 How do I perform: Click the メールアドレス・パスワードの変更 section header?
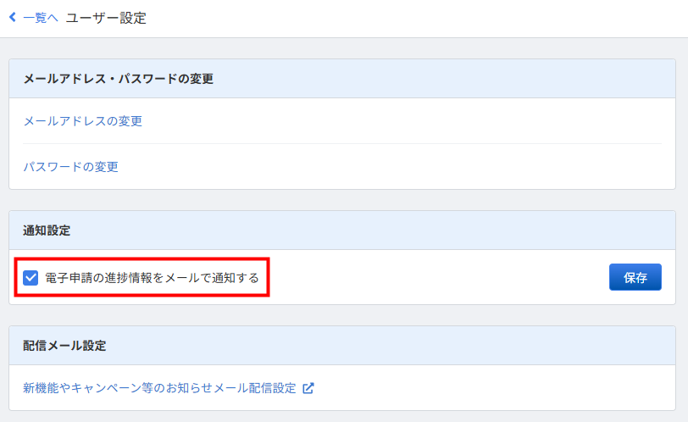(x=118, y=79)
